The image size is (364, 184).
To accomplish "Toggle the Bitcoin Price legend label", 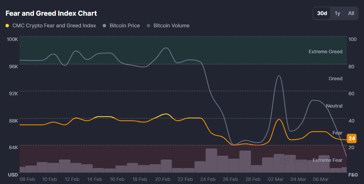I will [x=125, y=26].
